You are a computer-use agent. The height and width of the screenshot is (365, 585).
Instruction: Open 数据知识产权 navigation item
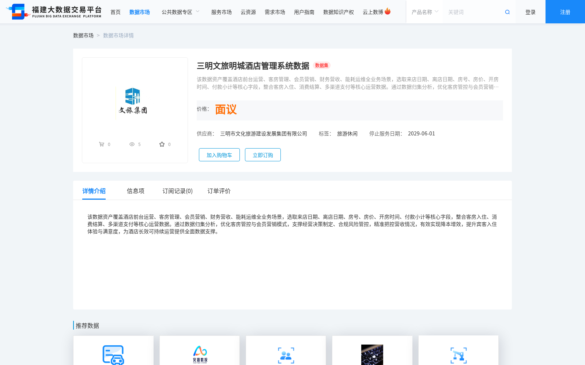click(339, 12)
